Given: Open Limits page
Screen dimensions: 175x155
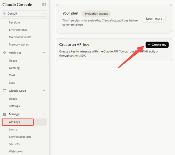Looking at the screenshot, I should click(x=13, y=129).
